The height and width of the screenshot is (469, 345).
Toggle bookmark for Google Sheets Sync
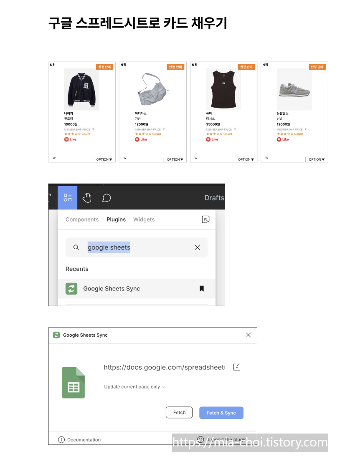tap(202, 288)
